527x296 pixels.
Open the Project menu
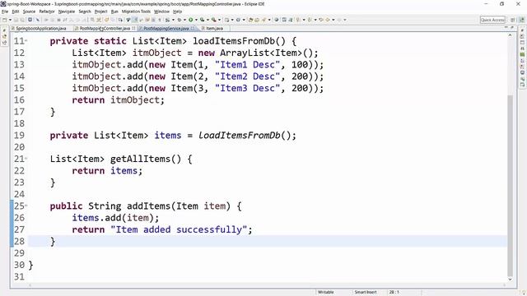pyautogui.click(x=100, y=12)
